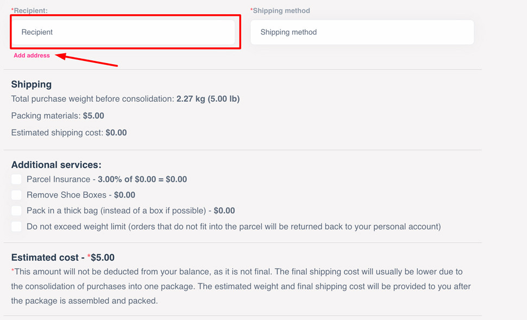
Task: Click the Estimated shipping cost $0.00 line
Action: point(69,133)
